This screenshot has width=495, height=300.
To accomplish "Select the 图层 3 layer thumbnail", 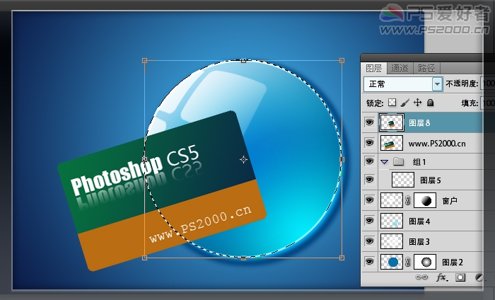I will (x=392, y=241).
